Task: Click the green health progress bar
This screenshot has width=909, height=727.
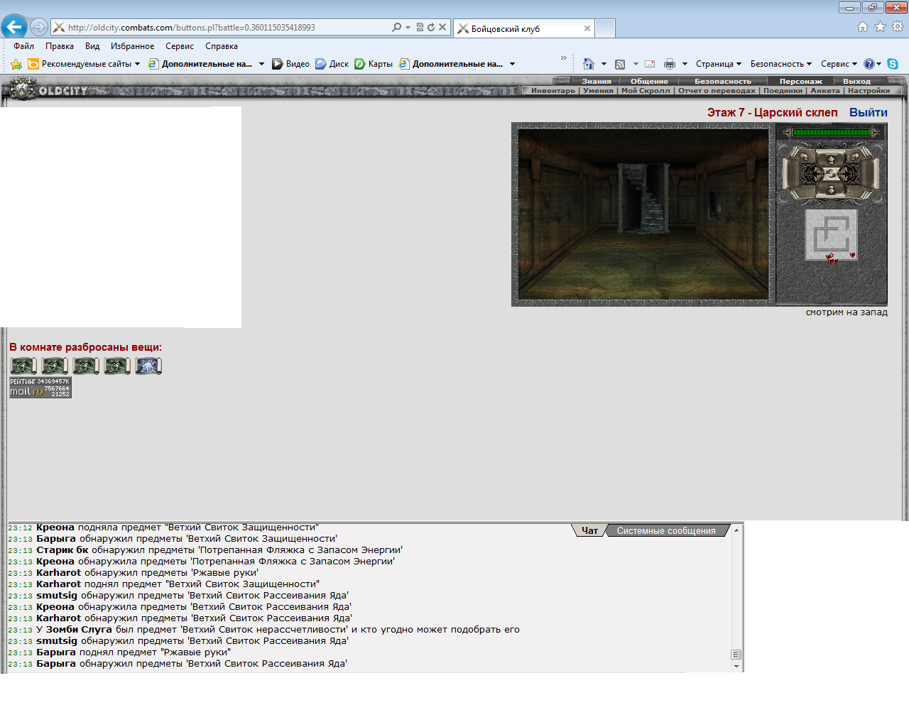Action: (x=832, y=132)
